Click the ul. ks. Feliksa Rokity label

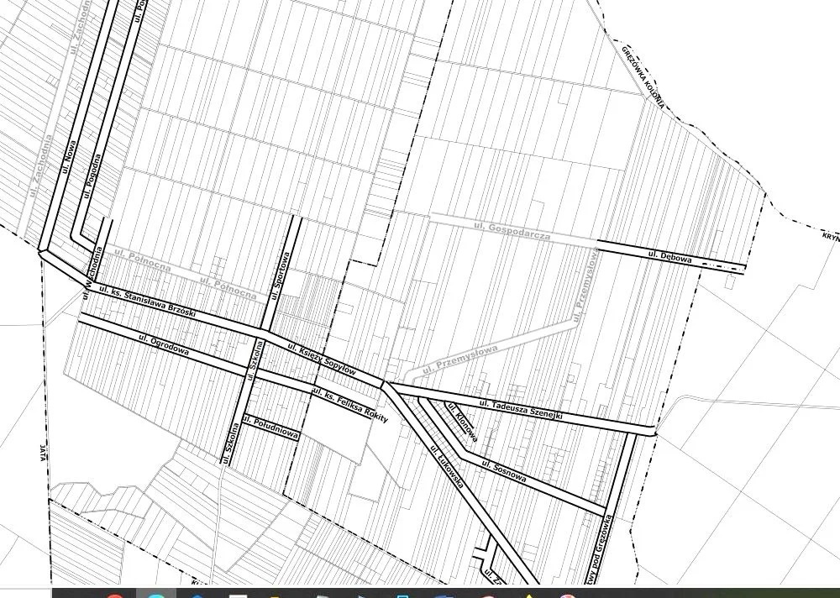pos(349,406)
